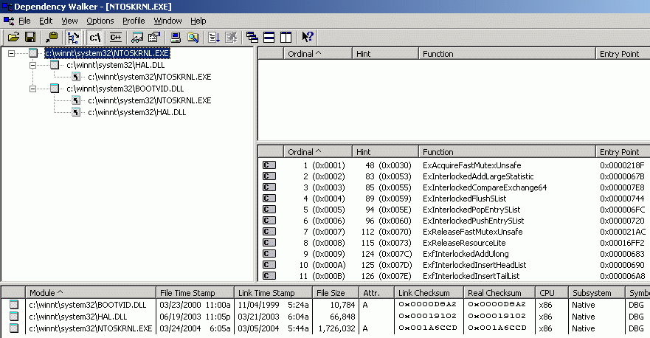Screen dimensions: 650x338
Task: Open the System Information computer icon
Action: tap(176, 38)
